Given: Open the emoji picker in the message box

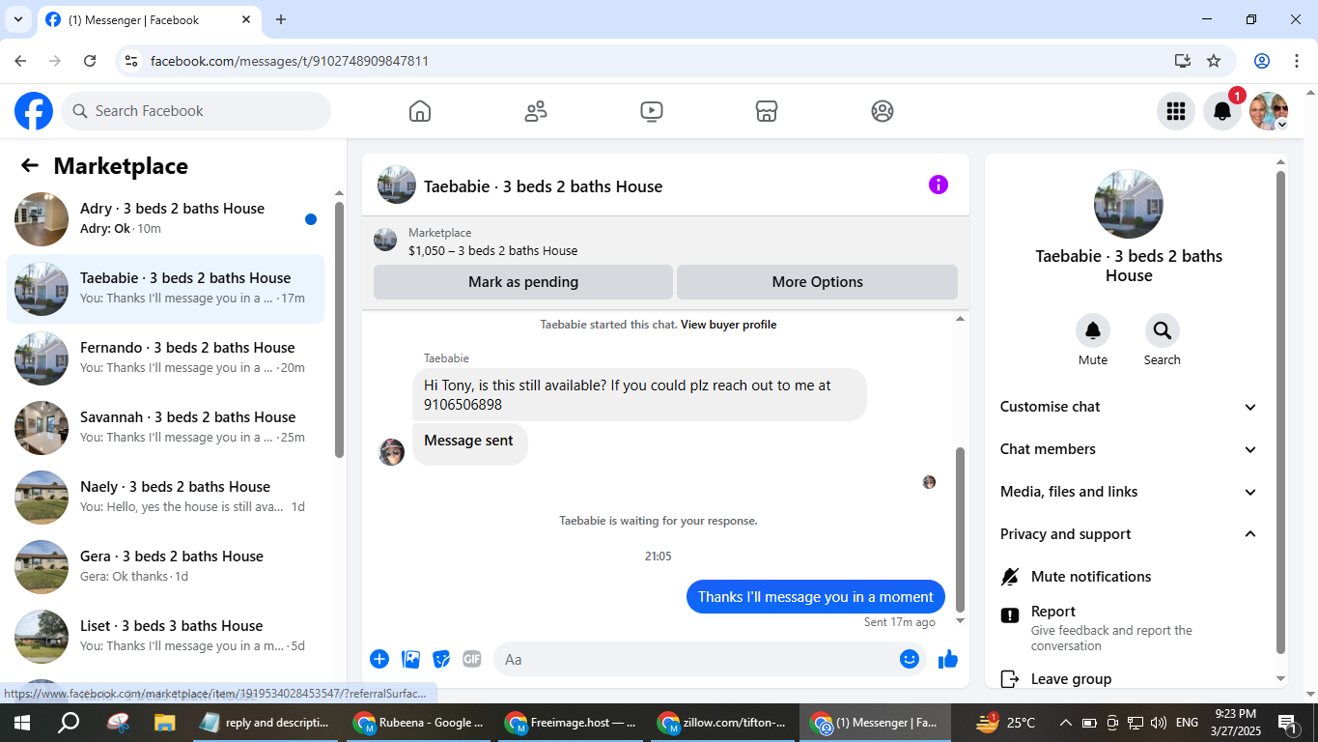Looking at the screenshot, I should (x=909, y=659).
